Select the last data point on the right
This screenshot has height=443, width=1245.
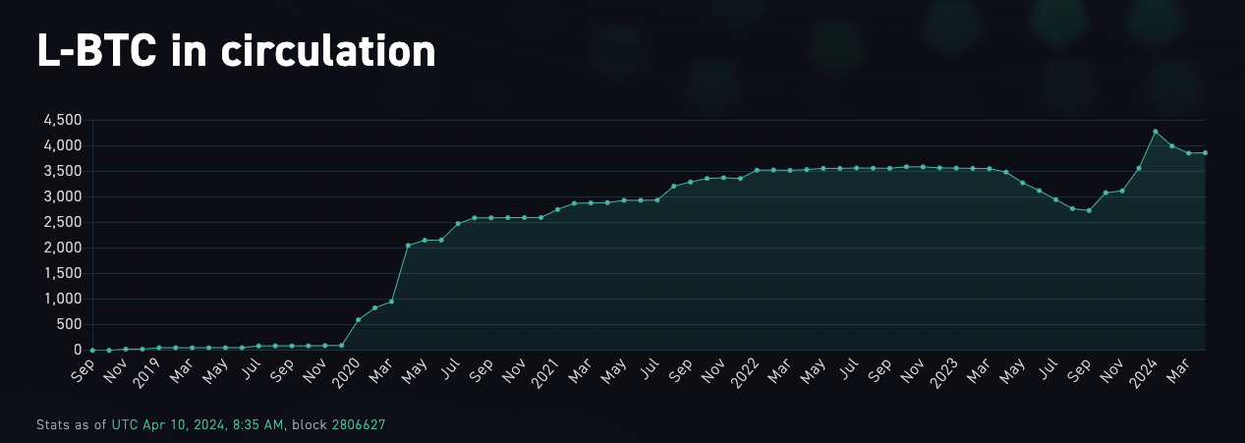(x=1205, y=152)
